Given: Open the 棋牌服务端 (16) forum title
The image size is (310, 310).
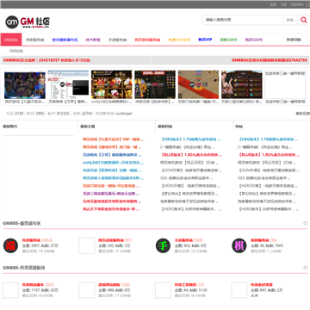Looking at the screenshot, I should pyautogui.click(x=260, y=240).
